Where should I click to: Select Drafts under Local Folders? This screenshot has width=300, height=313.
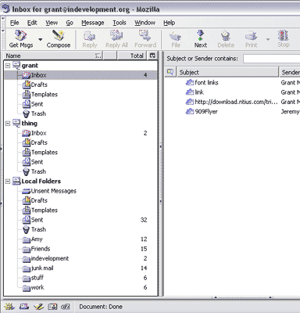tap(80, 200)
